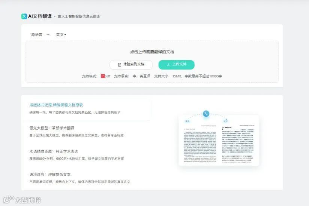This screenshot has width=309, height=206.
Task: Click the 体验实列文档 sample document button
Action: pyautogui.click(x=131, y=65)
